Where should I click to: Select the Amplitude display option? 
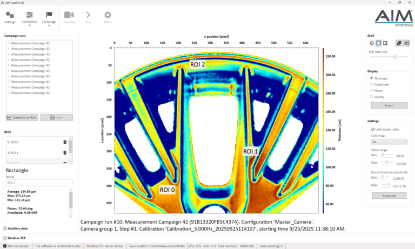(371, 84)
